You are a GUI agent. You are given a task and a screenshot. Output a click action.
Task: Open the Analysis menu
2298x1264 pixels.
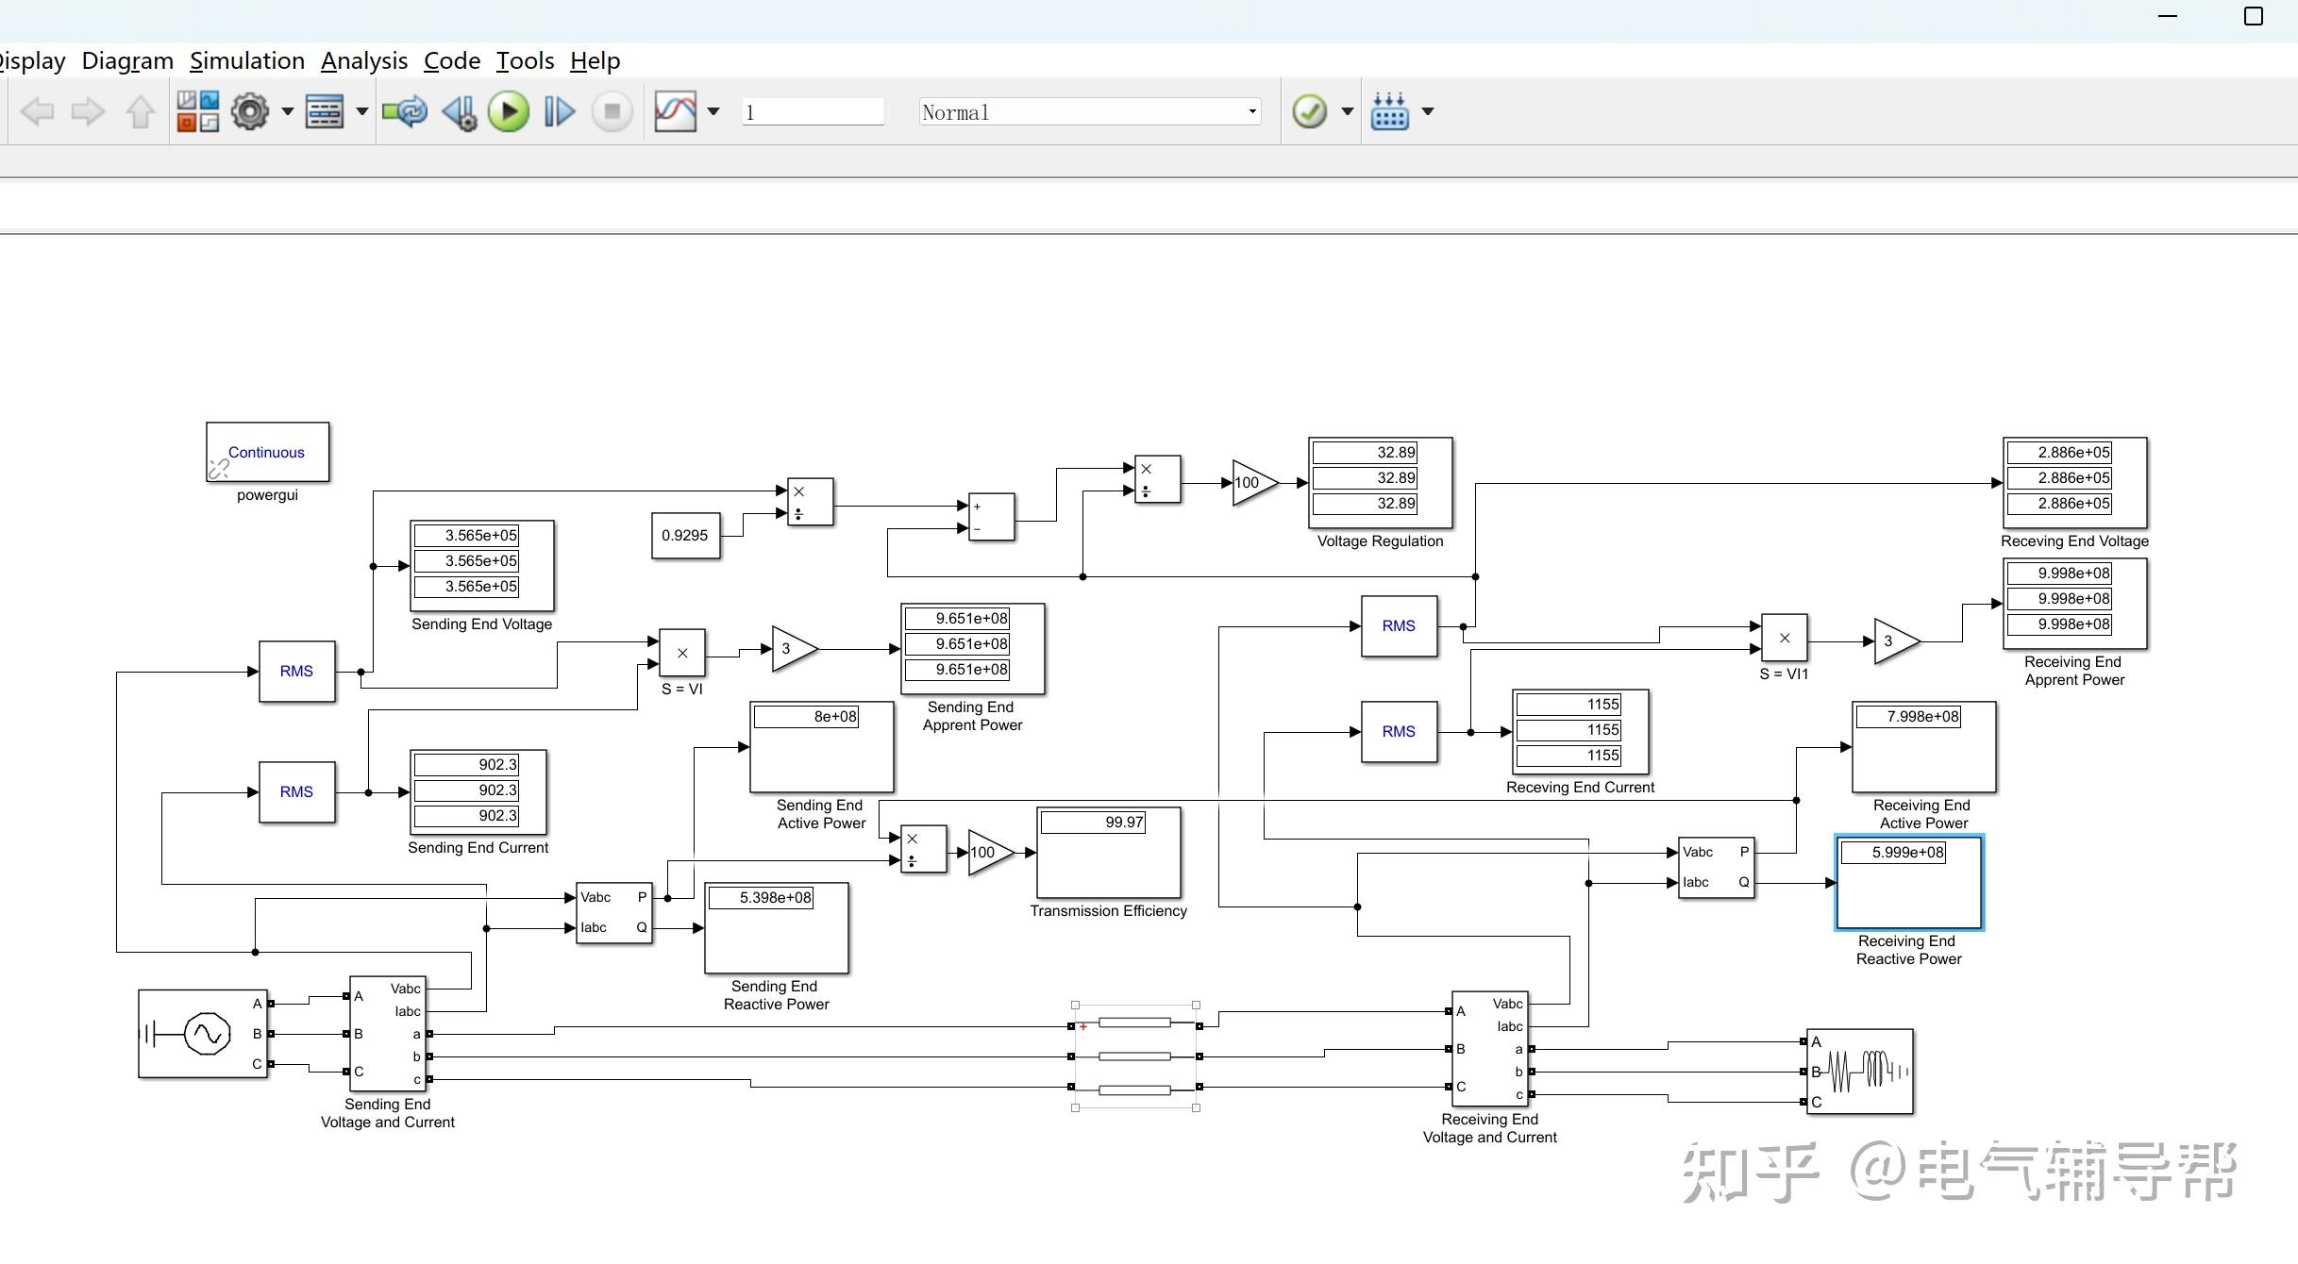tap(364, 60)
